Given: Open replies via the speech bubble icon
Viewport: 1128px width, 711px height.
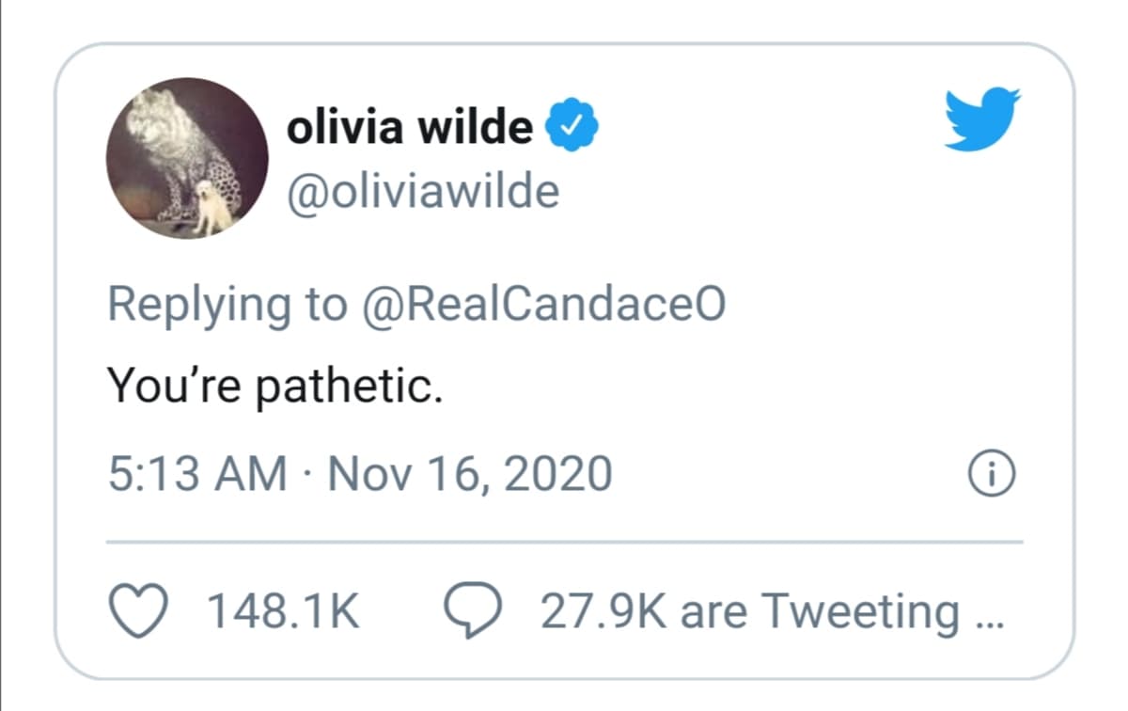Looking at the screenshot, I should [x=466, y=611].
